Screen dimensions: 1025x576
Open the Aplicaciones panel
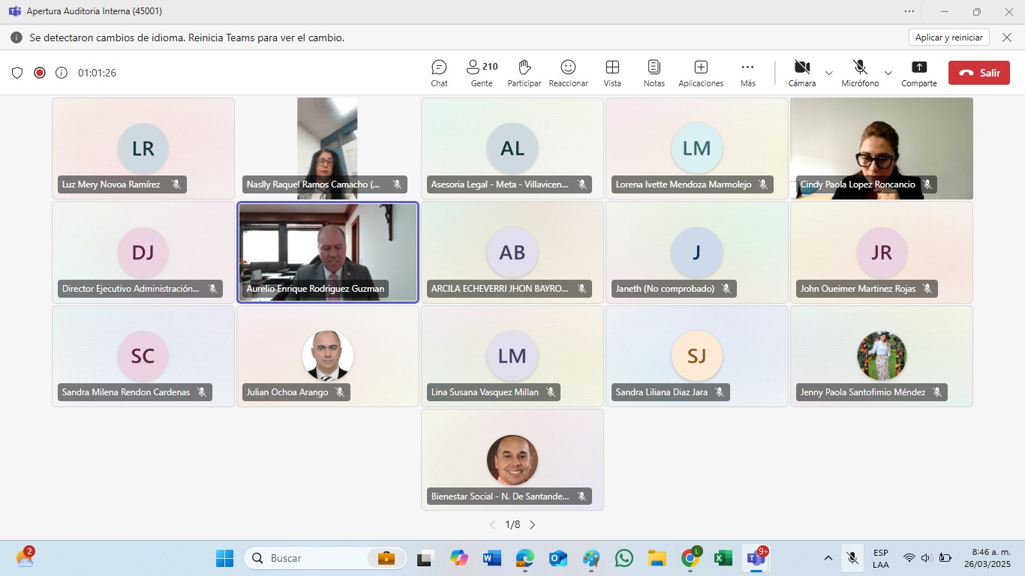[x=701, y=73]
